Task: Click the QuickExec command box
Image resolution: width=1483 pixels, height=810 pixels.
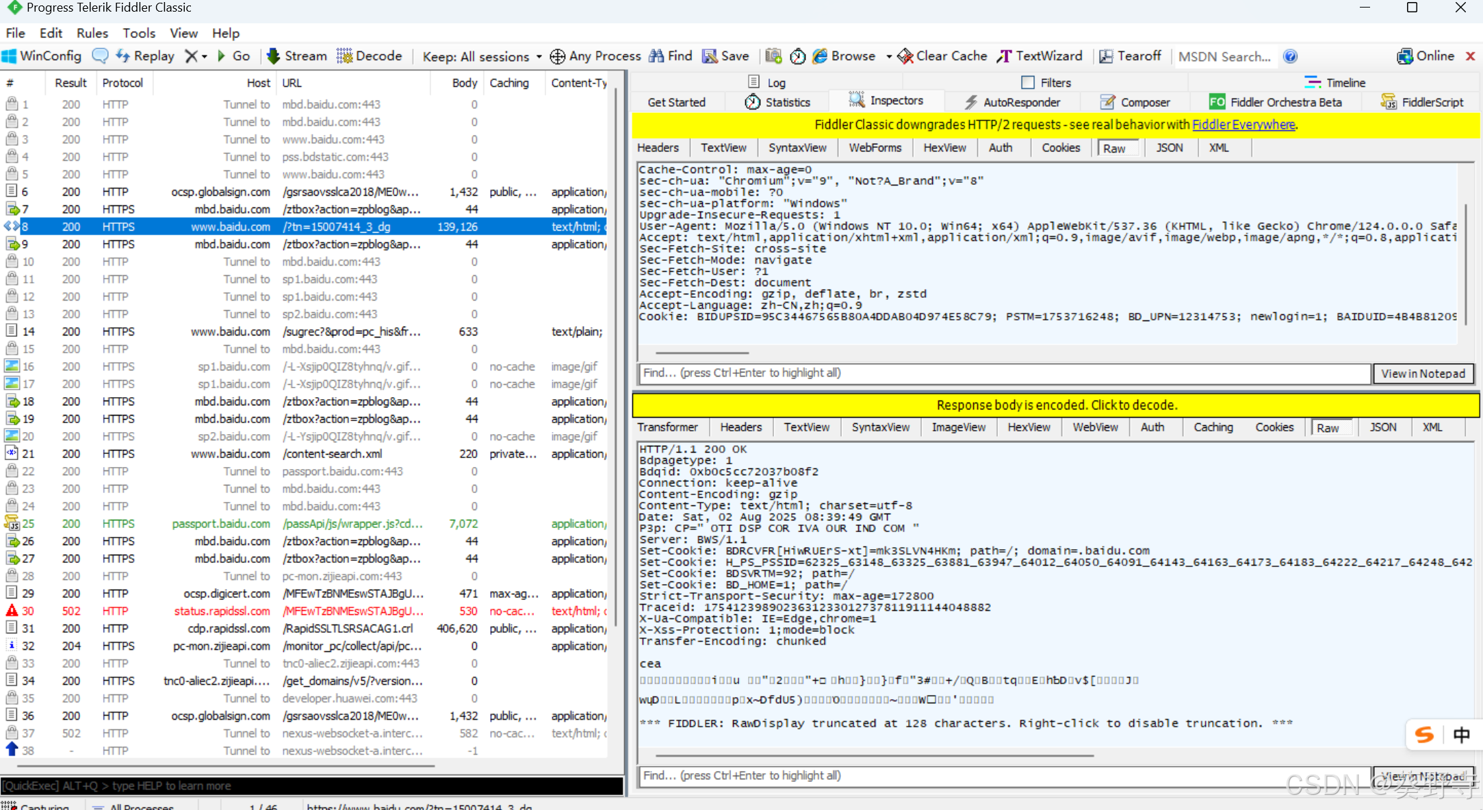Action: (312, 785)
